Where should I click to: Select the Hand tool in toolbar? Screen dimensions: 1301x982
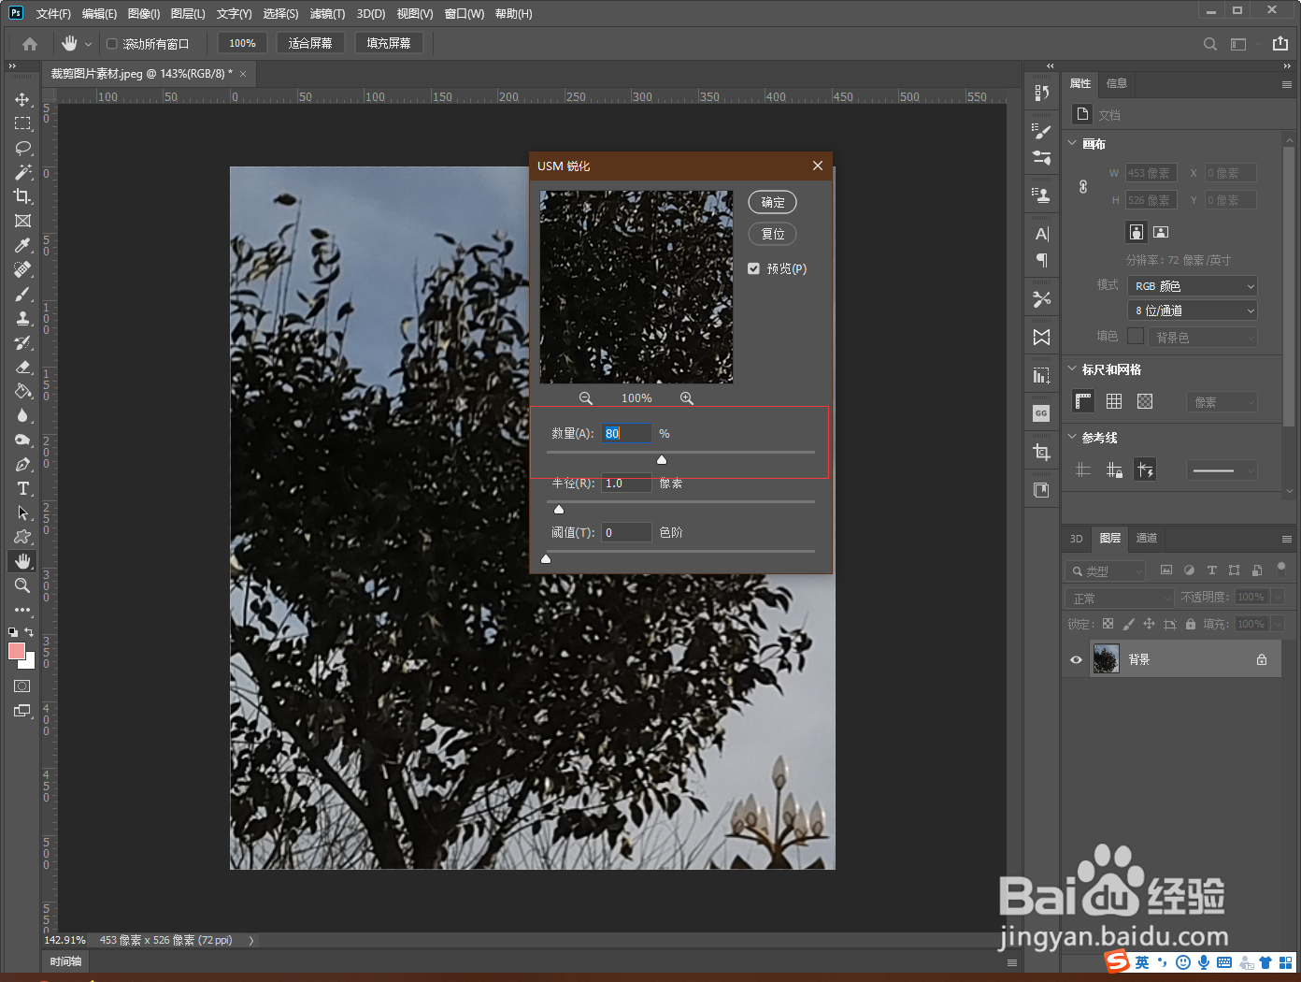[22, 561]
